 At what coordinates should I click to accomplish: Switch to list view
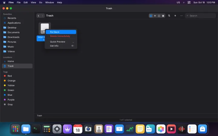pos(155,16)
